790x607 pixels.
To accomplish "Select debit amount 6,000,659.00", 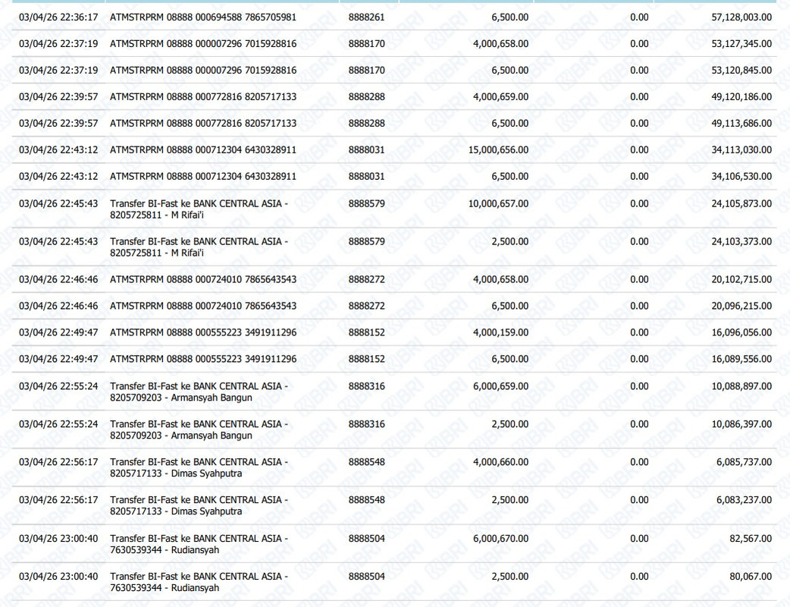I will click(x=501, y=386).
